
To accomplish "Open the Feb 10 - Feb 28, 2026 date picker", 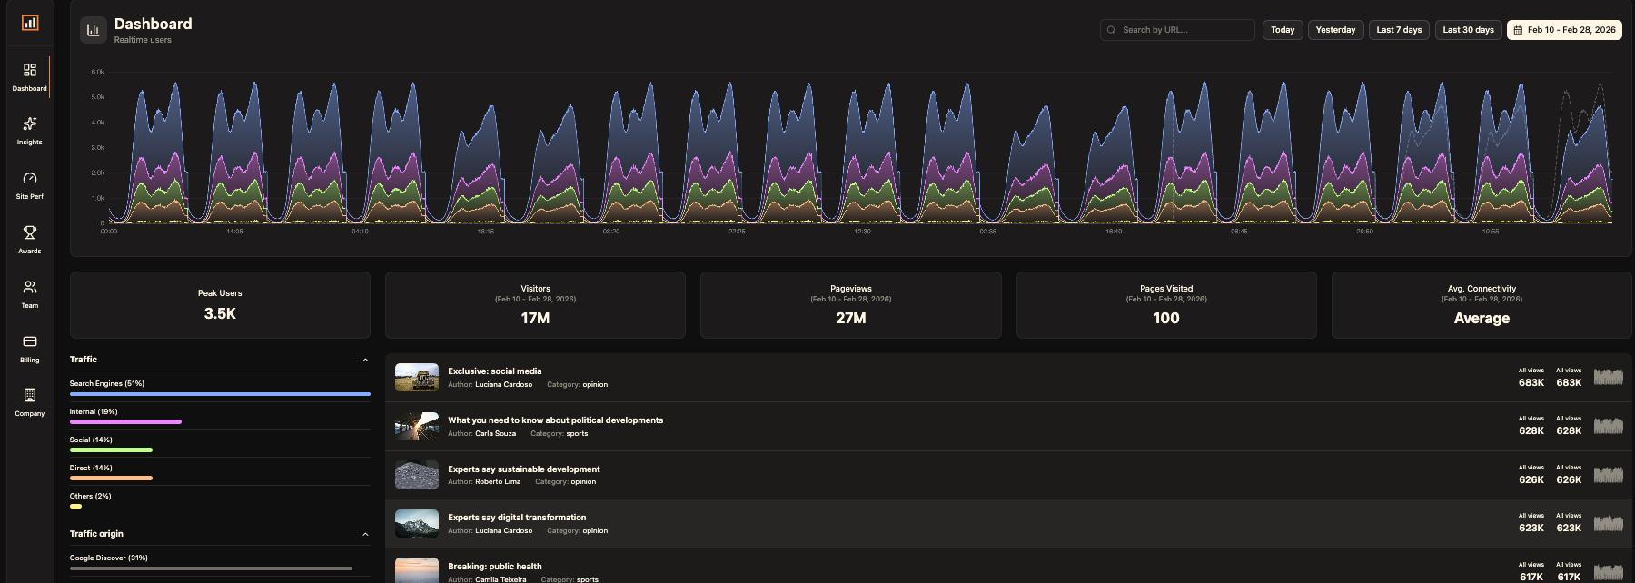I will pyautogui.click(x=1564, y=30).
